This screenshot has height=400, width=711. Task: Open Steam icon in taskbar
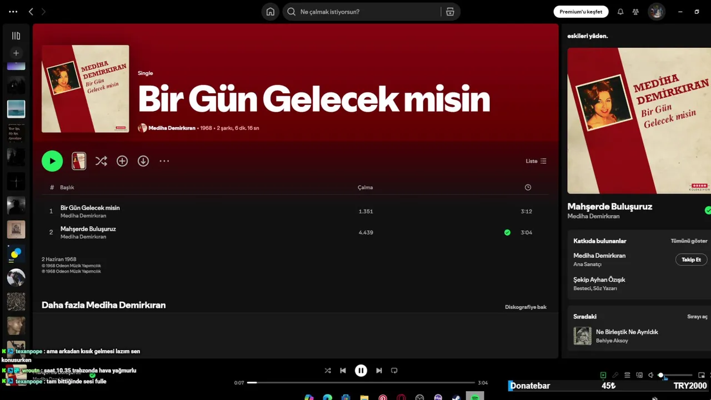tap(456, 397)
